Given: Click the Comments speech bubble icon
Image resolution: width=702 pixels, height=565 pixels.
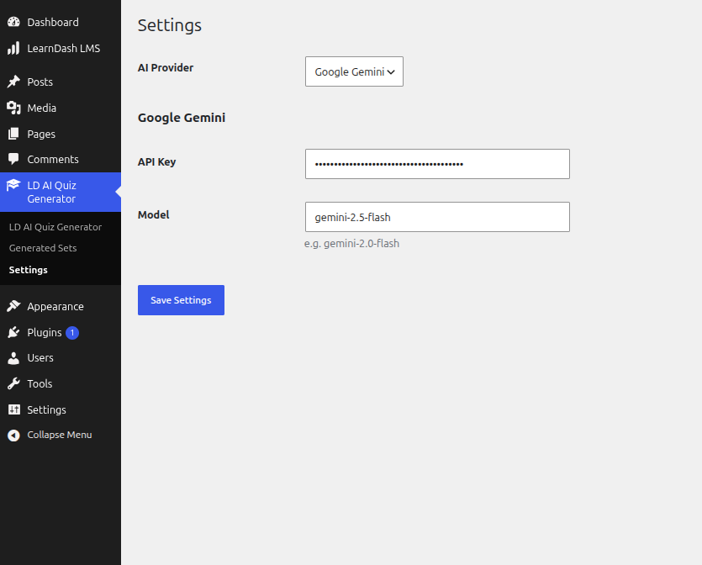Looking at the screenshot, I should pyautogui.click(x=14, y=159).
